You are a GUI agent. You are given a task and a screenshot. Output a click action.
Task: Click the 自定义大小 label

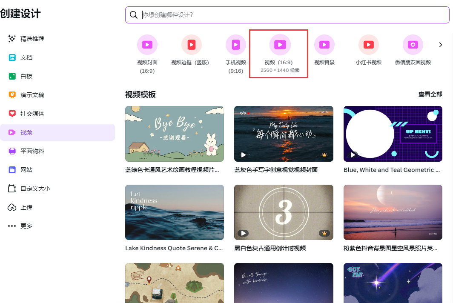(x=35, y=189)
